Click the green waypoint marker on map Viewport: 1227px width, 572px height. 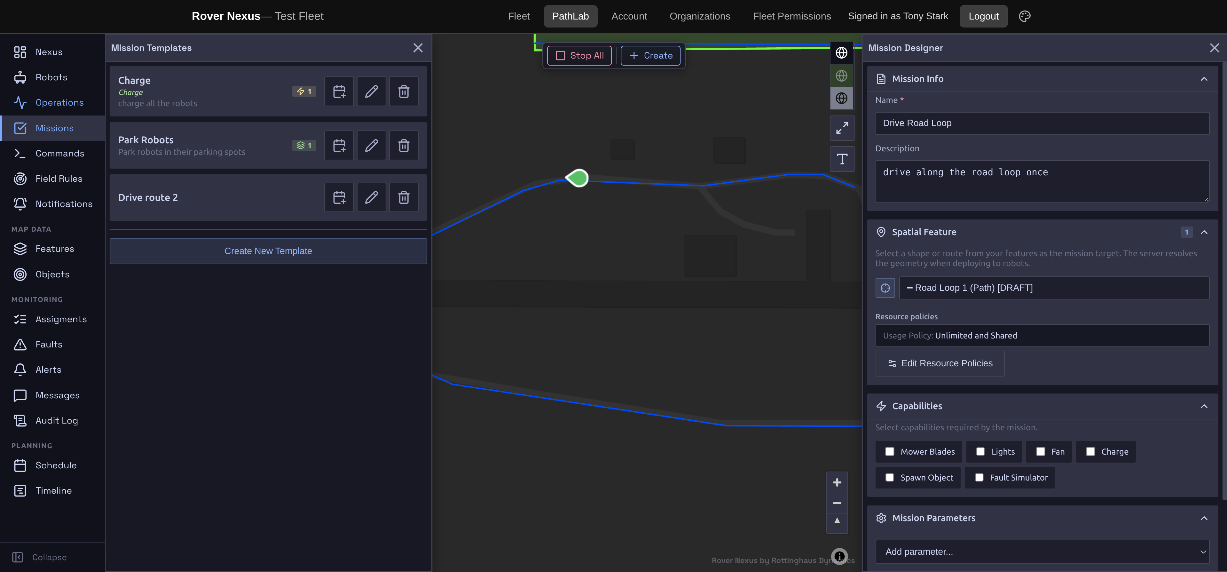click(578, 178)
